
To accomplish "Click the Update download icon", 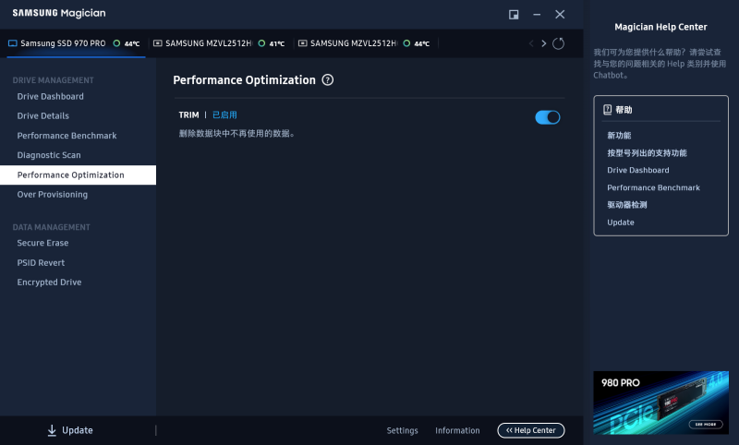I will [52, 430].
